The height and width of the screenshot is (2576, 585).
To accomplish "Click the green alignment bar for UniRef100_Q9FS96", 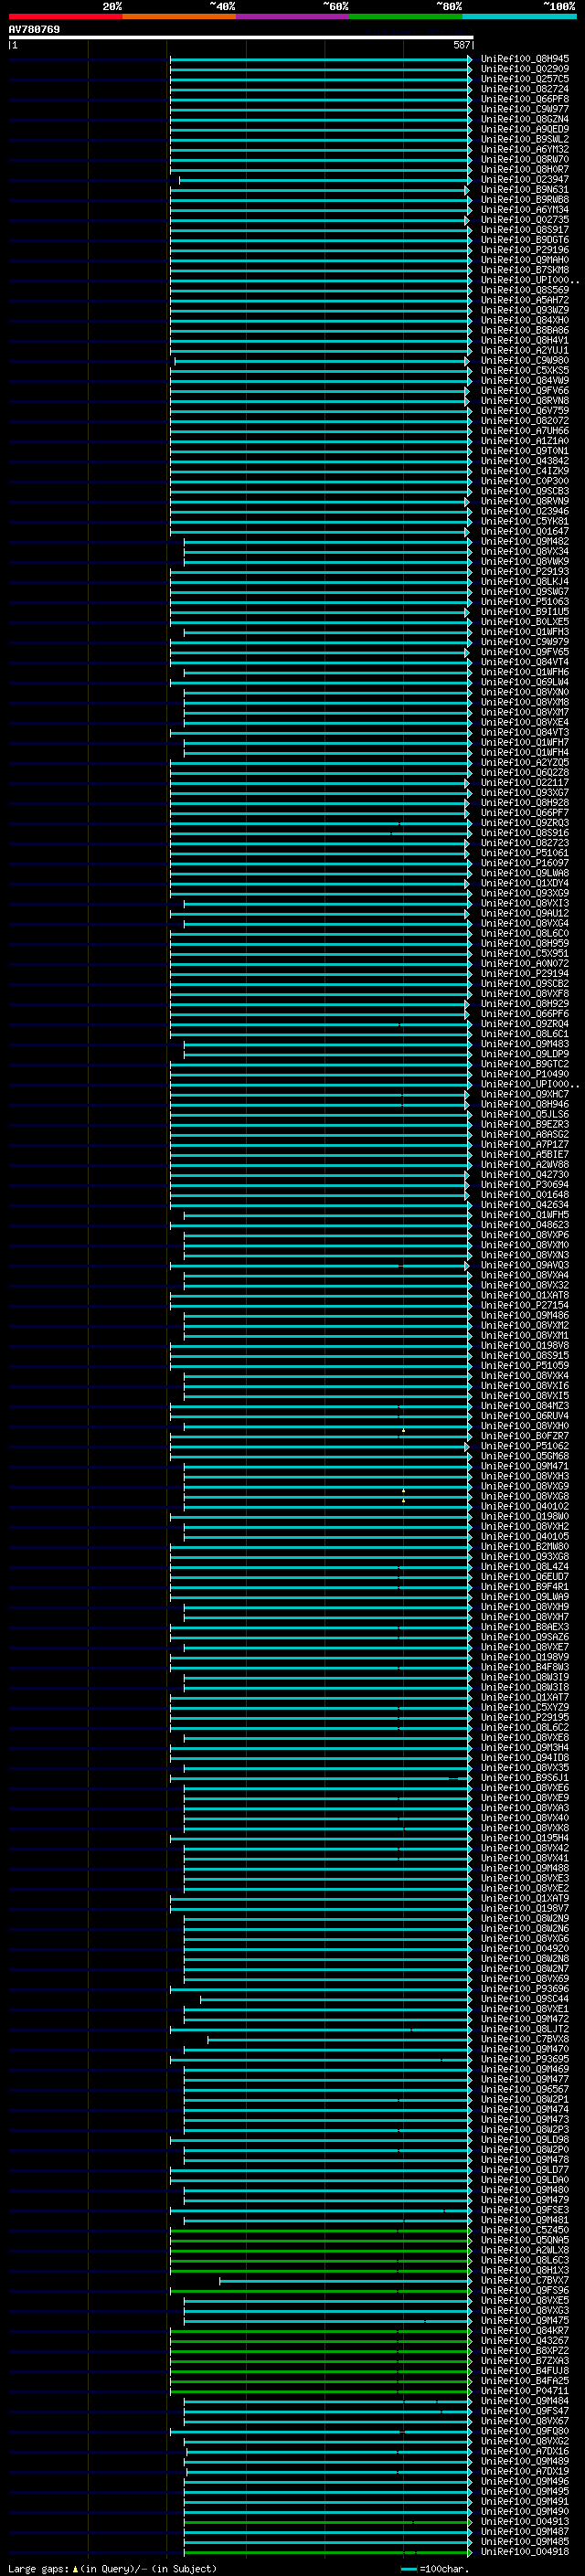I will [321, 2290].
